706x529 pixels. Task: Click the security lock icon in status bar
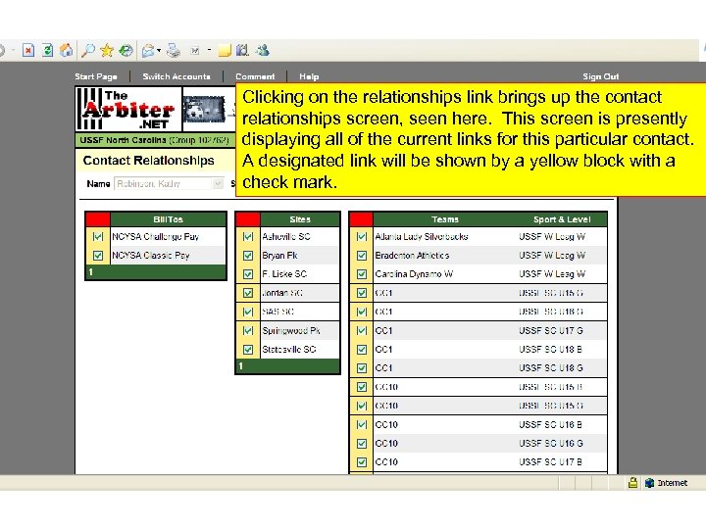point(632,483)
